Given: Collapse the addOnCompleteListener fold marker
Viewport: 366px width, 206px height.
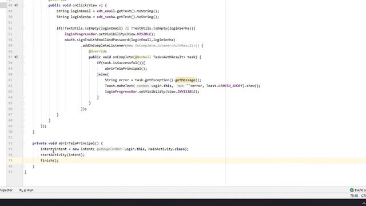Looking at the screenshot, I should click(x=23, y=46).
